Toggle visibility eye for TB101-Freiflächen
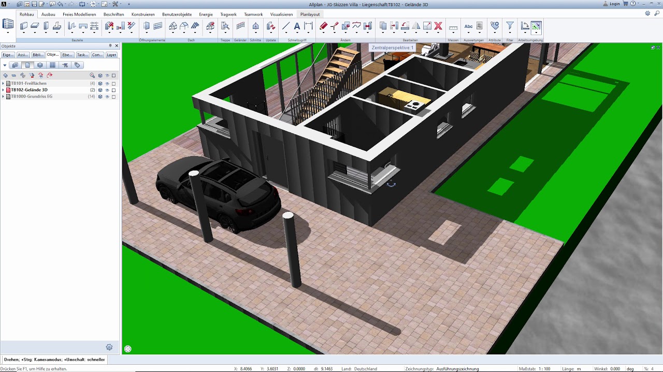 [x=107, y=83]
